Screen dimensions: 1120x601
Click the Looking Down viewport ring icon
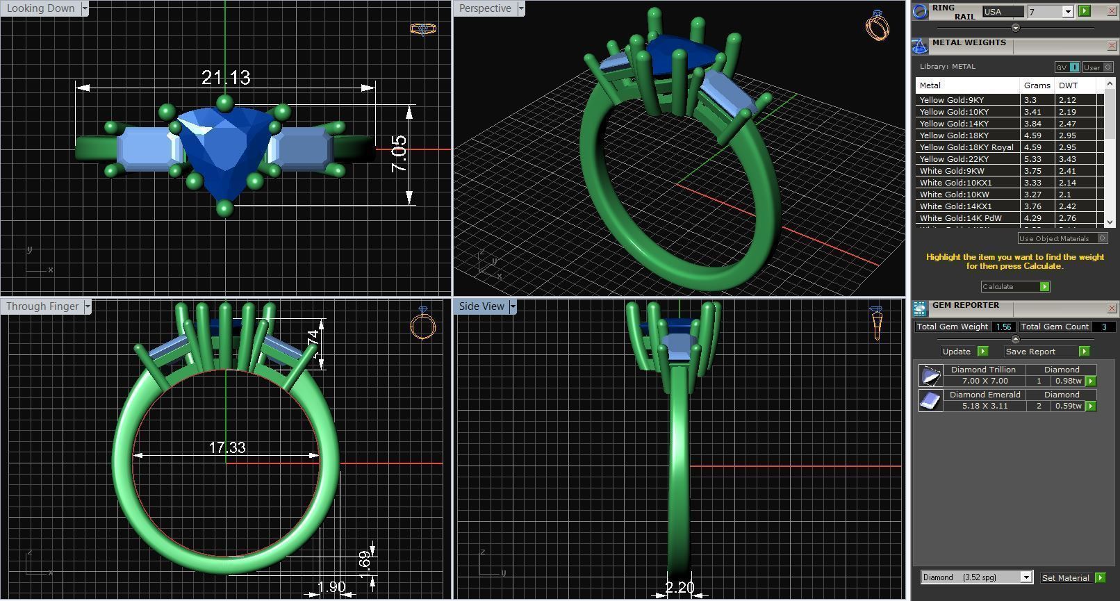point(423,28)
